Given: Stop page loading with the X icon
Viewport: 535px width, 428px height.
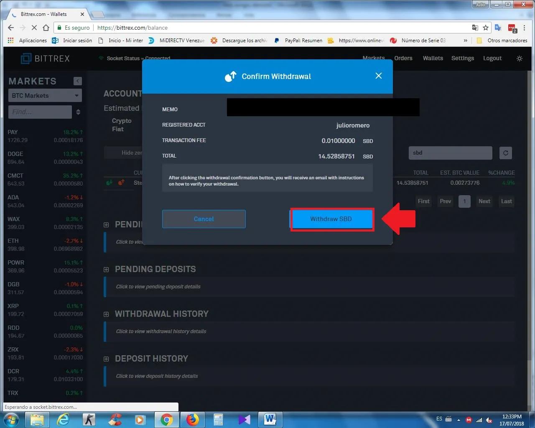Looking at the screenshot, I should point(34,28).
